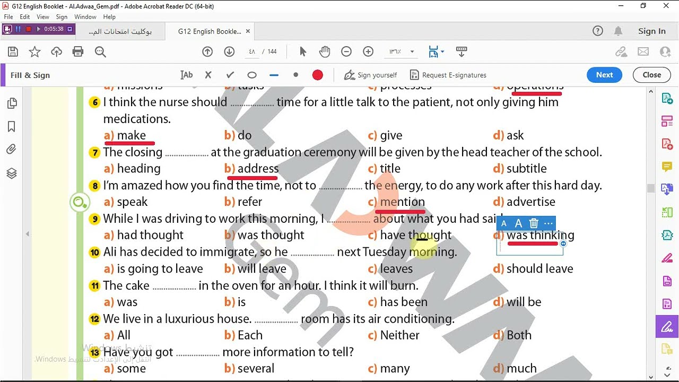Switch to the Arabic-titled document tab
Screen dimensions: 679x382
click(120, 31)
